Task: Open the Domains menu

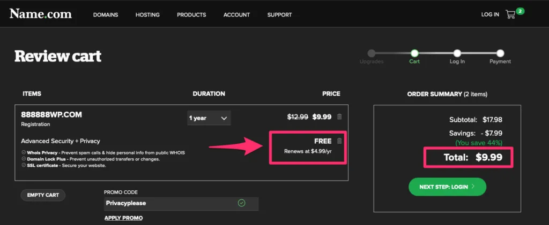Action: point(106,15)
